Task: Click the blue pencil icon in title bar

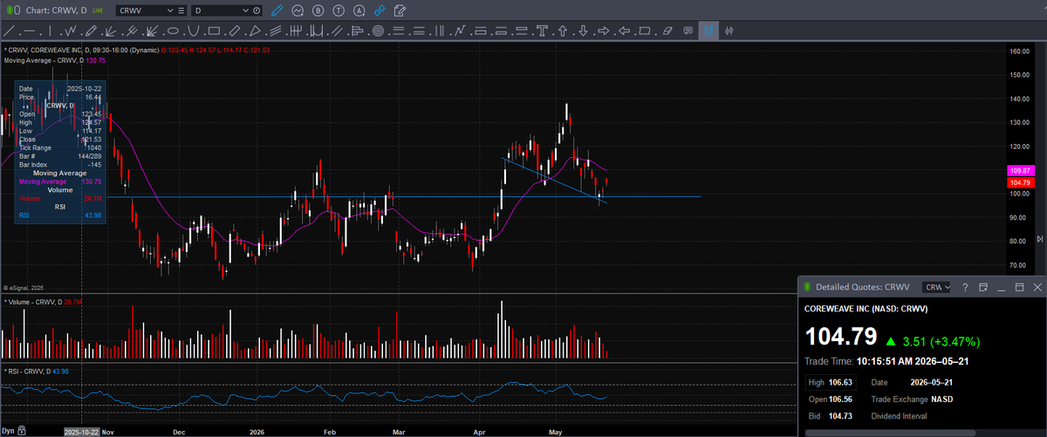Action: pyautogui.click(x=277, y=10)
